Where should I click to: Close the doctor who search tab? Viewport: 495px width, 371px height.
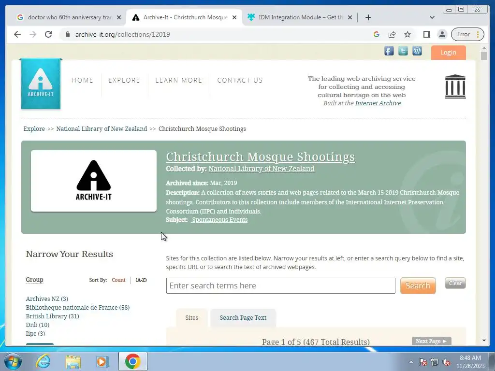coord(119,17)
